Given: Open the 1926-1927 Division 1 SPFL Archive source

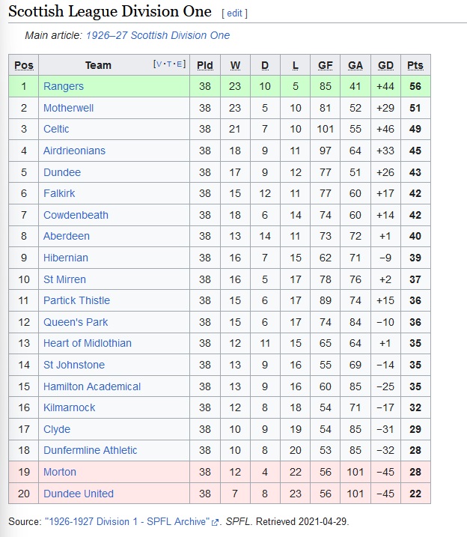Looking at the screenshot, I should point(127,521).
